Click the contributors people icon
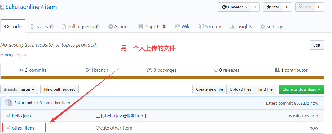 pyautogui.click(x=277, y=70)
